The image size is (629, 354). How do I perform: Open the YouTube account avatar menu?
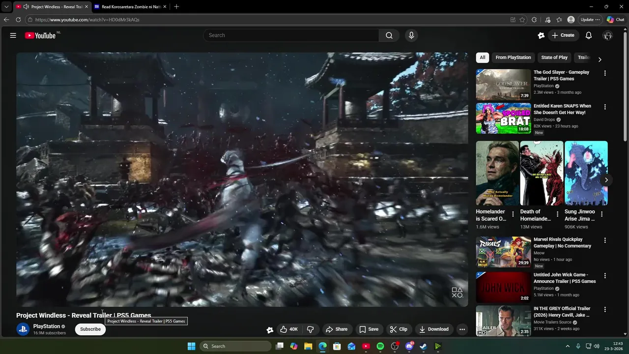607,35
